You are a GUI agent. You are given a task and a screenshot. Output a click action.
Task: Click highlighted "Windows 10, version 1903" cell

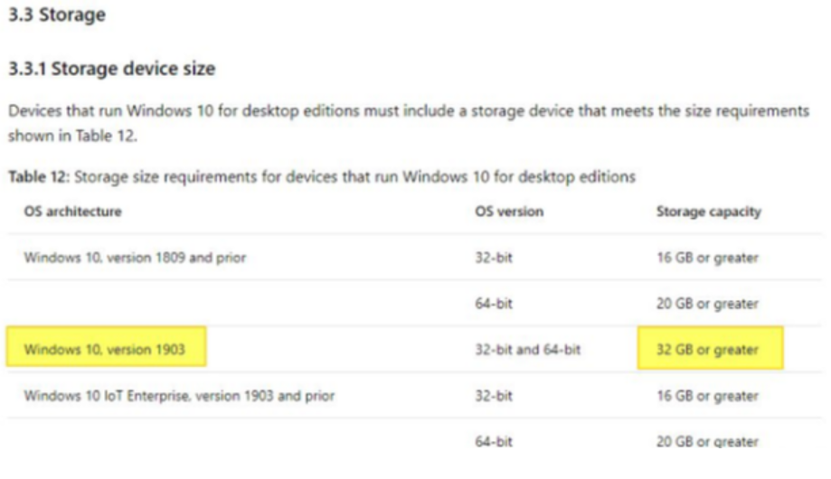point(104,350)
